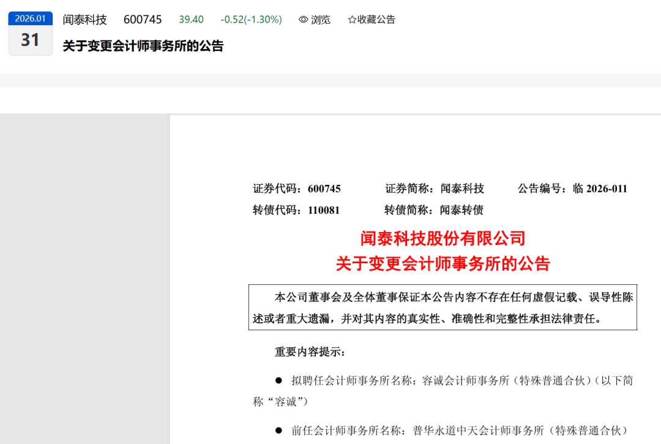Click 证券简称：闻泰科技 in the document

coord(435,189)
